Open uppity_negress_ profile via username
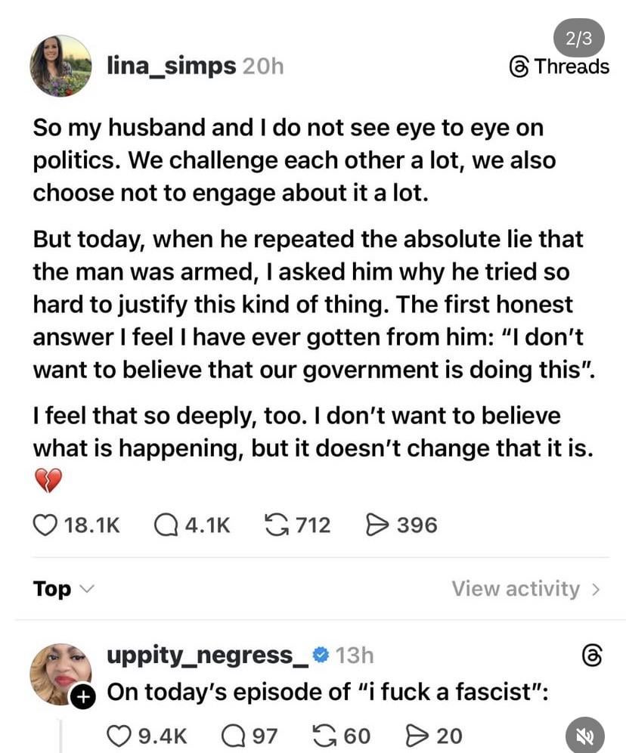This screenshot has height=753, width=626. (x=208, y=655)
